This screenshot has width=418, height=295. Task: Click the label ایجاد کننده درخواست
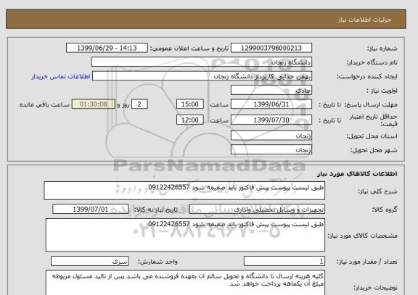point(366,77)
